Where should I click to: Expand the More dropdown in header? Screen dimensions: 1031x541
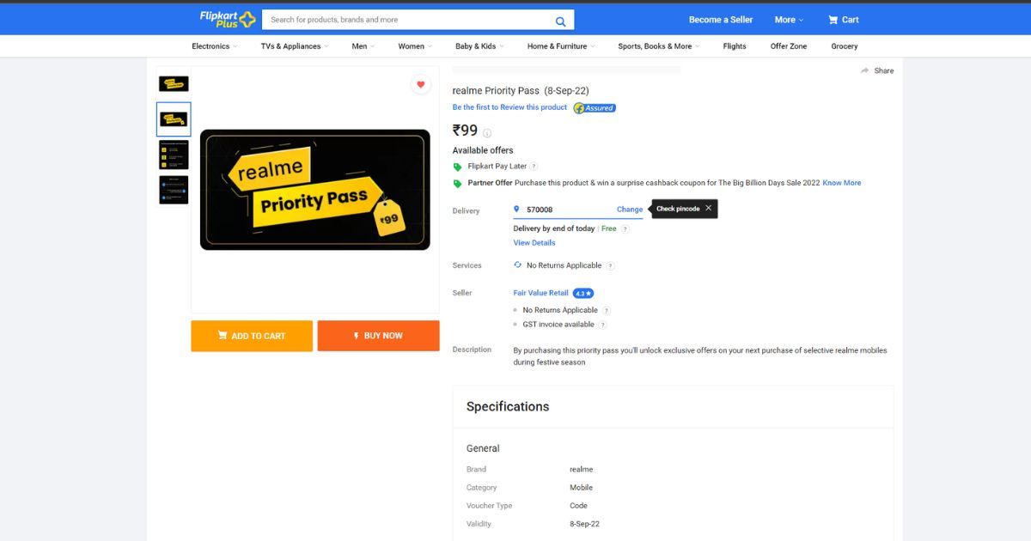coord(789,20)
